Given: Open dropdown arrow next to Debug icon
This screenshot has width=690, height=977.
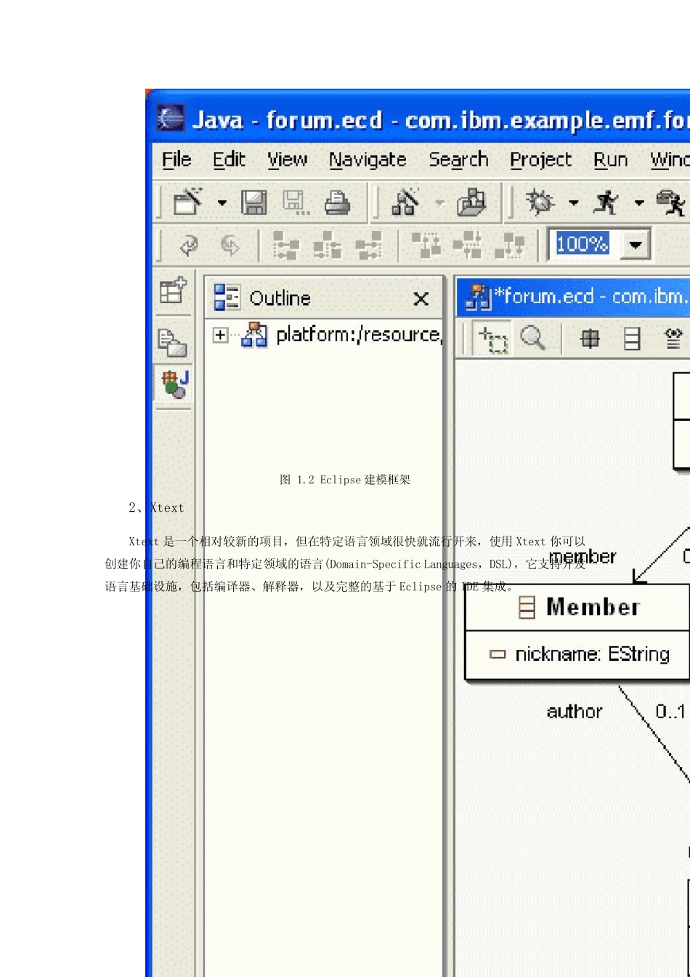Looking at the screenshot, I should click(x=573, y=204).
